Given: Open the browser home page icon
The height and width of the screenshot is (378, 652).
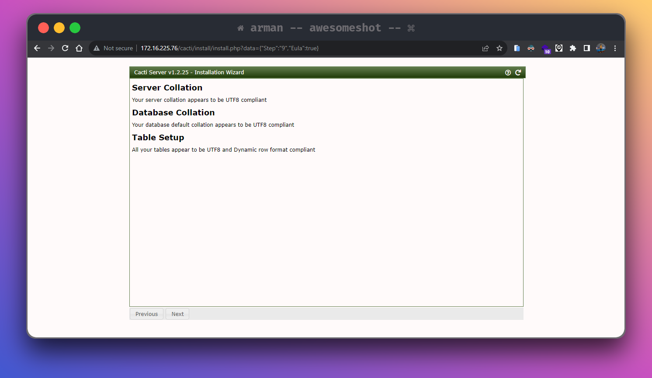Looking at the screenshot, I should [79, 48].
